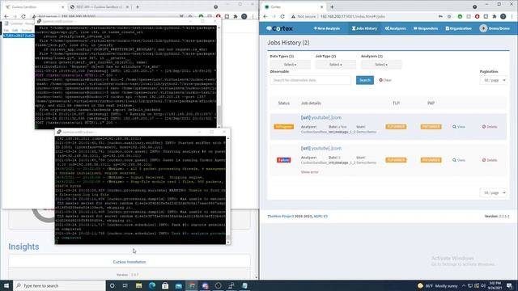The image size is (518, 291).
Task: Click Show error on the failed job
Action: (309, 172)
